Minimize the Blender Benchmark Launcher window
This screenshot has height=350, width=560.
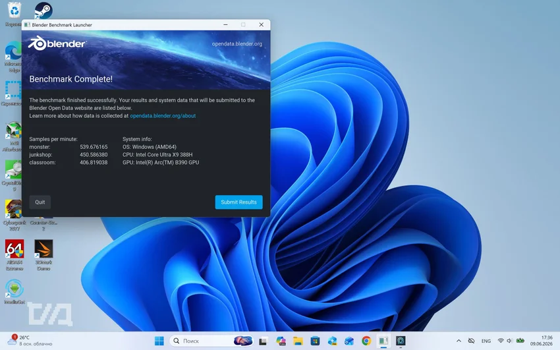pos(225,24)
